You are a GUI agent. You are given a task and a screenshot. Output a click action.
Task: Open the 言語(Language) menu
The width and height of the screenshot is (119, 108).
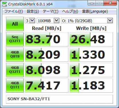pyautogui.click(x=95, y=11)
